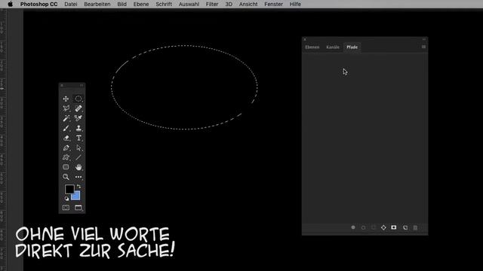Open the Pfade panel options menu
Viewport: 483px width, 271px height.
[423, 47]
